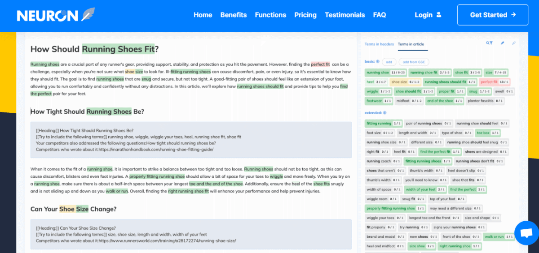
Task: Open Login with the user icon
Action: click(428, 15)
